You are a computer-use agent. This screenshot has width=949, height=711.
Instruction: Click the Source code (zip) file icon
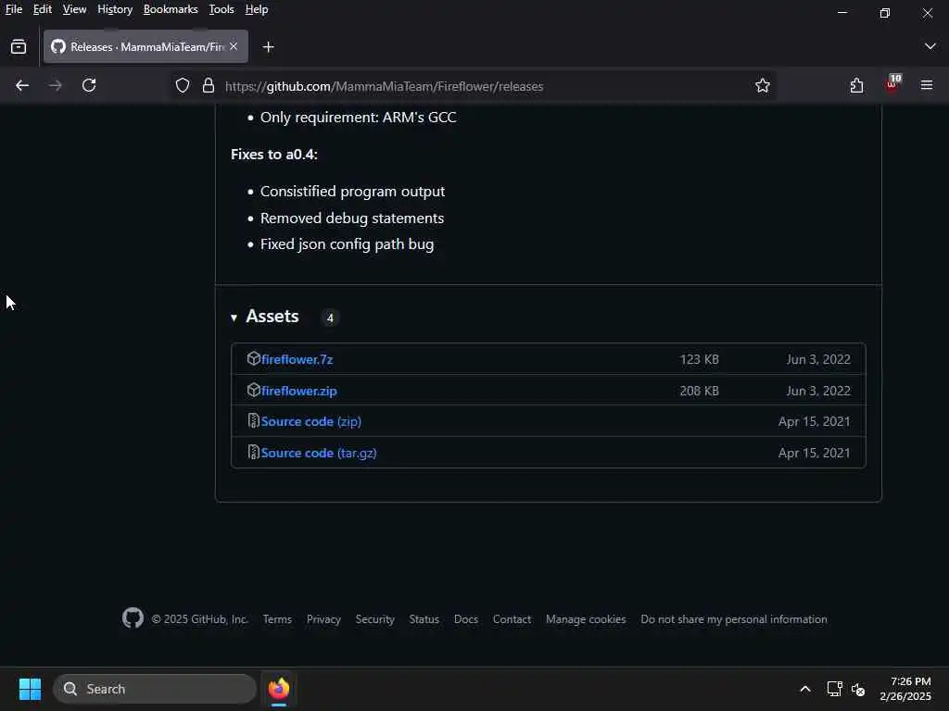click(x=254, y=421)
